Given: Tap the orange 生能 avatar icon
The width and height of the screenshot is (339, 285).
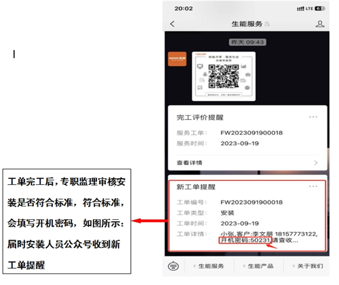Looking at the screenshot, I should 177,59.
